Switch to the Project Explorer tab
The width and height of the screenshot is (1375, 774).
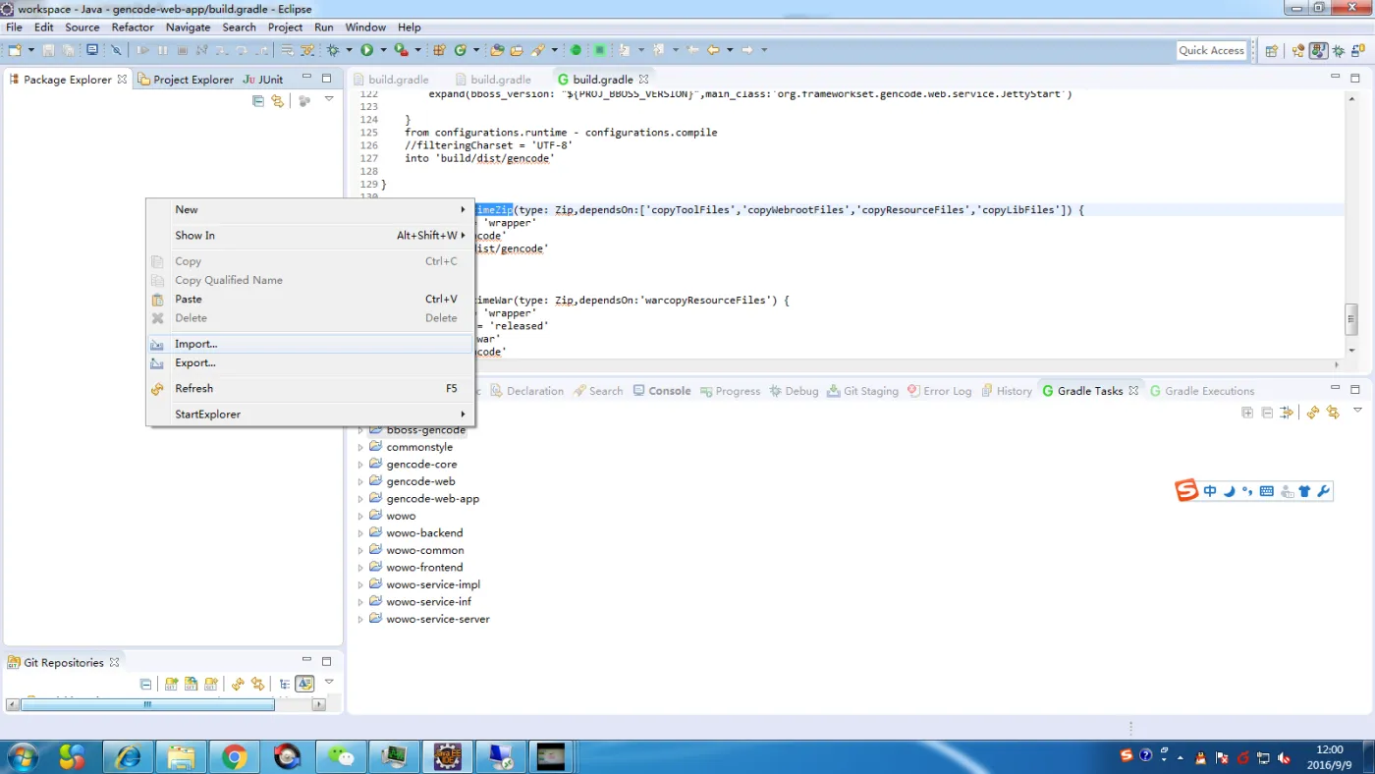[186, 80]
